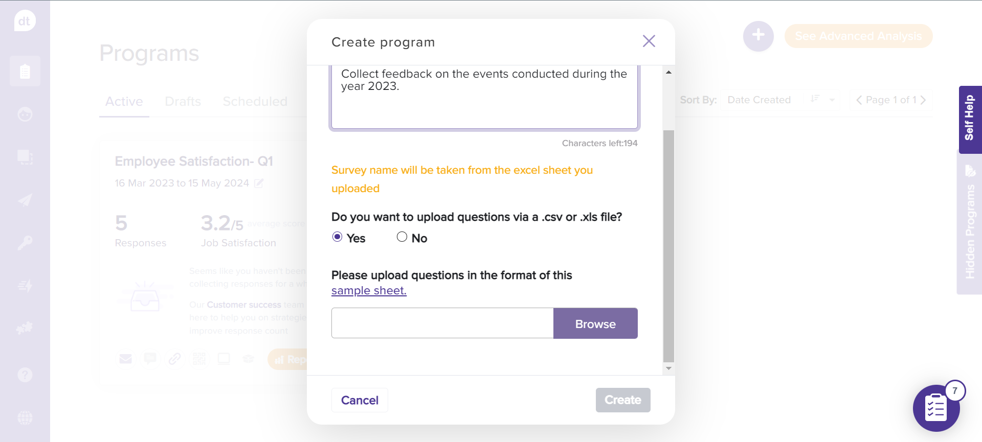Click the dialog's vertical scrollbar thumb
This screenshot has width=982, height=442.
click(x=668, y=245)
